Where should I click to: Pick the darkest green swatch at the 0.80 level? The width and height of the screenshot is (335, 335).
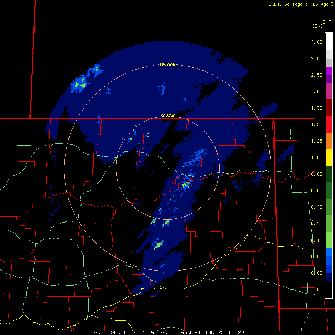click(329, 174)
